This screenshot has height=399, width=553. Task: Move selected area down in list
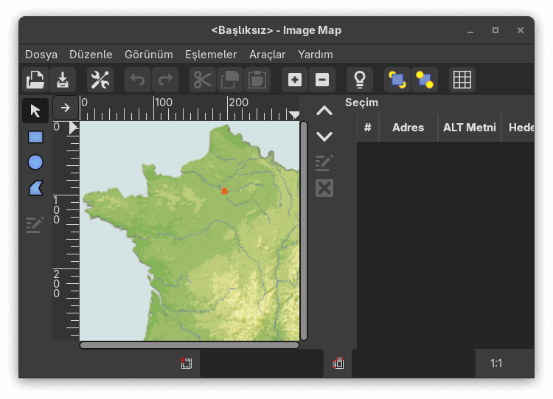tap(324, 136)
